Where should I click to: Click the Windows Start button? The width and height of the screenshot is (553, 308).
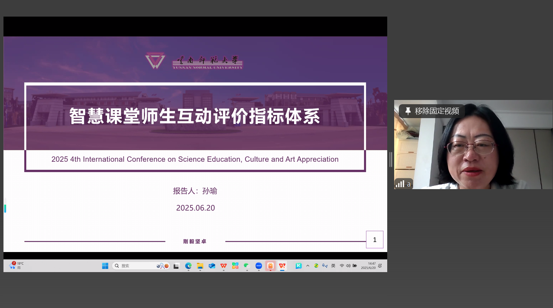tap(105, 266)
